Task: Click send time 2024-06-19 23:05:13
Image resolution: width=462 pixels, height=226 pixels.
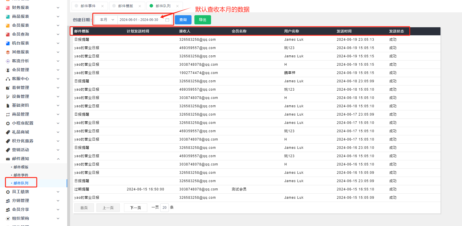Action: (355, 40)
